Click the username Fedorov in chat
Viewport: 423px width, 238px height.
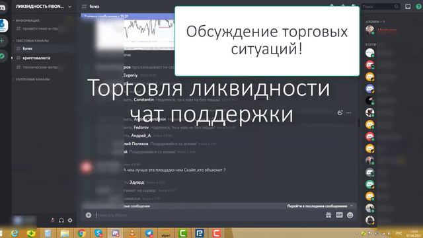click(141, 127)
